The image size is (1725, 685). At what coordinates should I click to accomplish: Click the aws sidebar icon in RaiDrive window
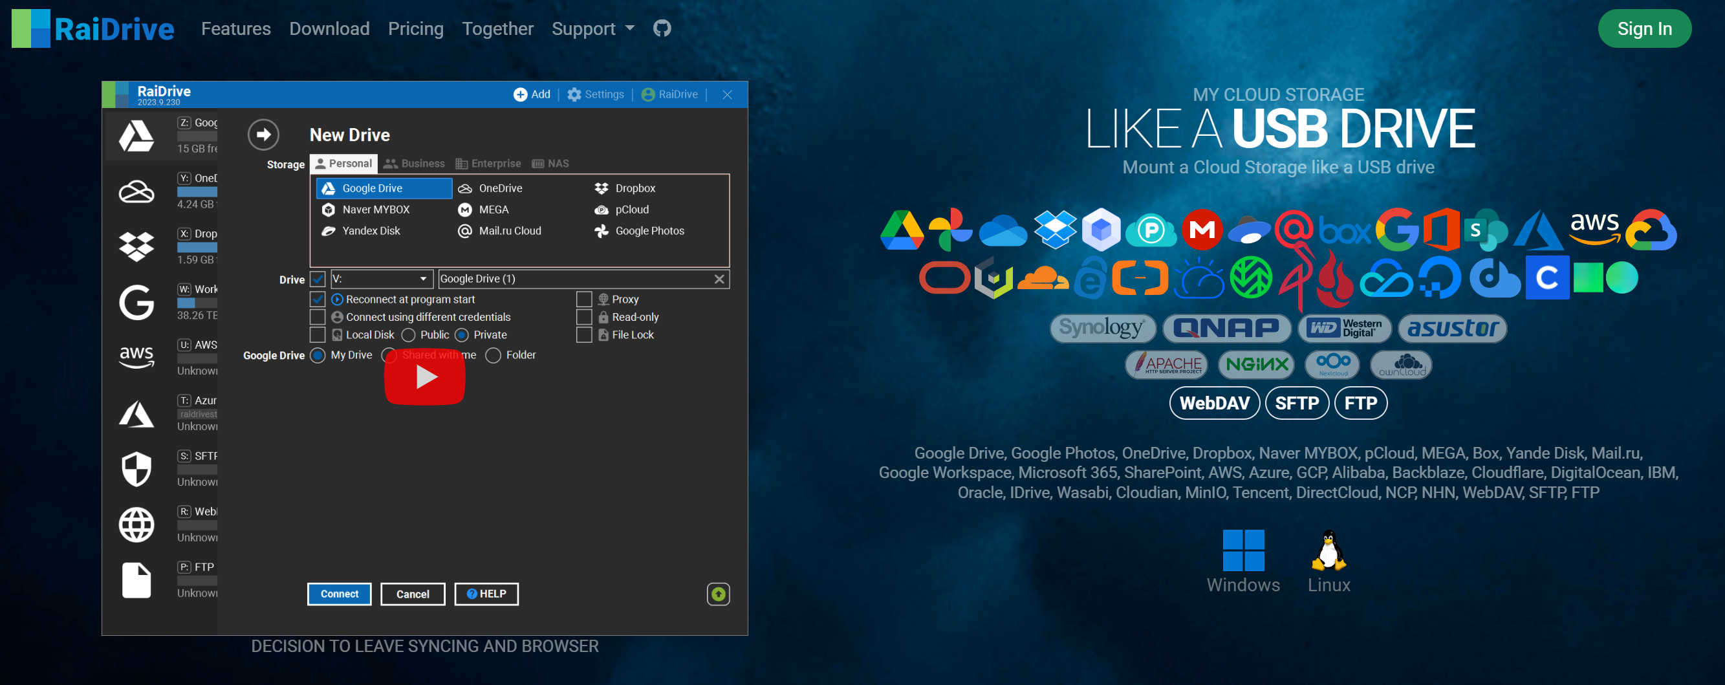click(x=136, y=357)
